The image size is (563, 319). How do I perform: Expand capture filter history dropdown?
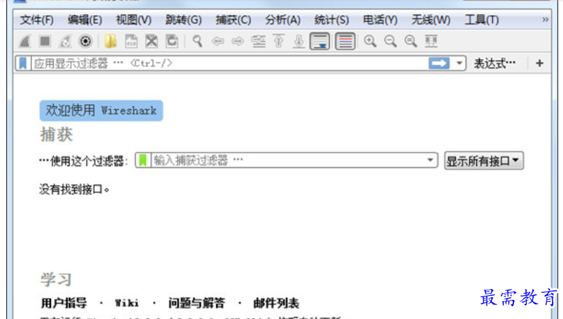(430, 160)
